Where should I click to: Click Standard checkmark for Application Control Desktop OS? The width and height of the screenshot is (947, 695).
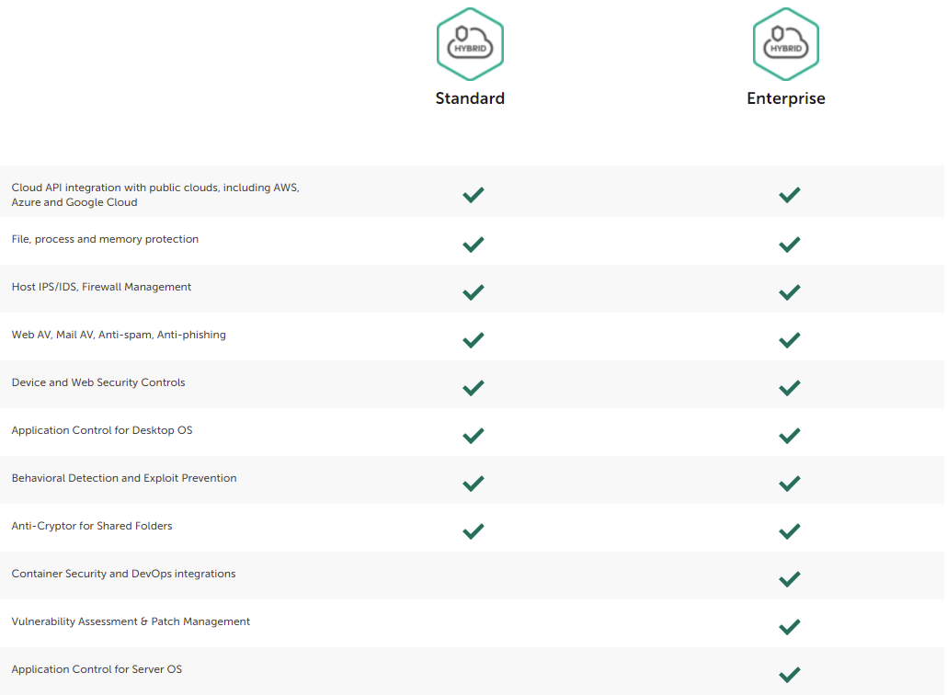(473, 436)
